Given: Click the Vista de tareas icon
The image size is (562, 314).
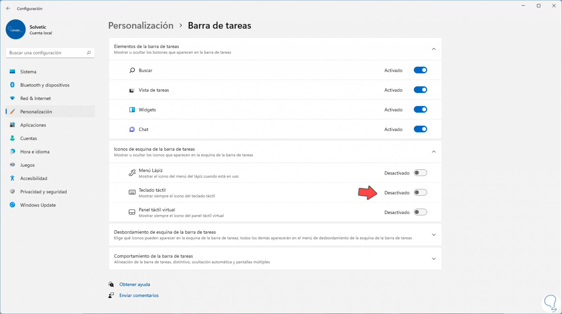Looking at the screenshot, I should tap(132, 90).
